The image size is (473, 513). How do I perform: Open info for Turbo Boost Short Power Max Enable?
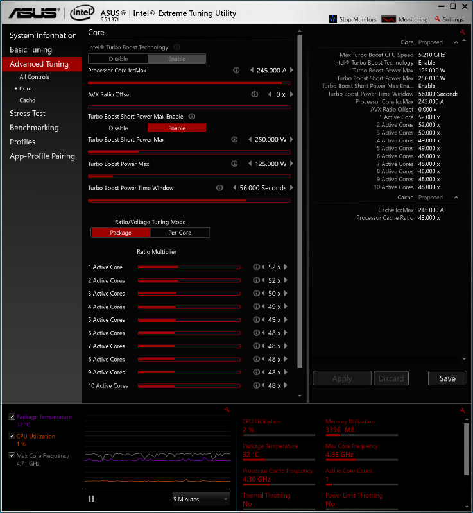(x=192, y=117)
